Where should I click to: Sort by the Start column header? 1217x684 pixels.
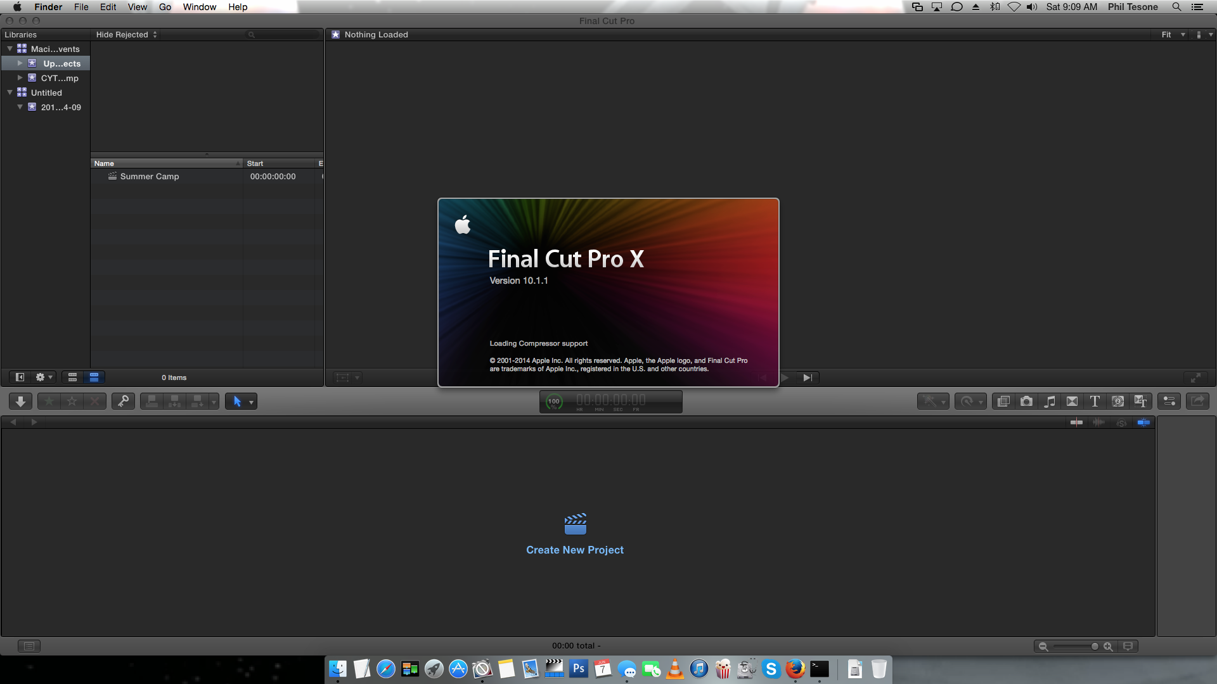(x=279, y=163)
